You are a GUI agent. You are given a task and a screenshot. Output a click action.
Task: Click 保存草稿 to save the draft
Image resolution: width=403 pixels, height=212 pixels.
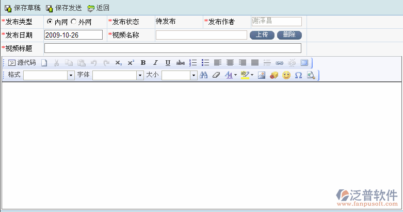tap(23, 8)
